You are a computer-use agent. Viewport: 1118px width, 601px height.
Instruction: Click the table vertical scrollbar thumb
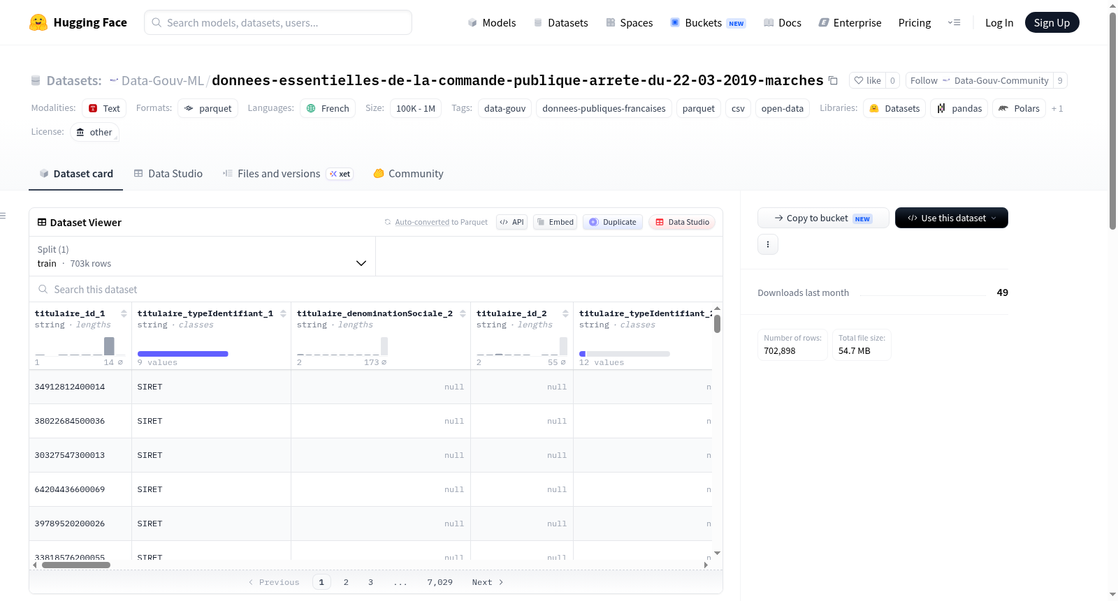717,324
